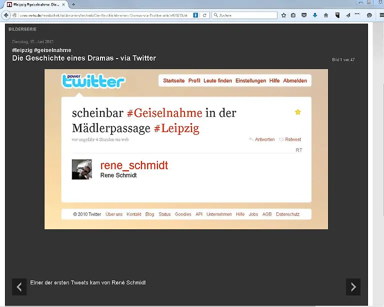Open a new tab with the plus button
384x307 pixels.
tap(73, 5)
